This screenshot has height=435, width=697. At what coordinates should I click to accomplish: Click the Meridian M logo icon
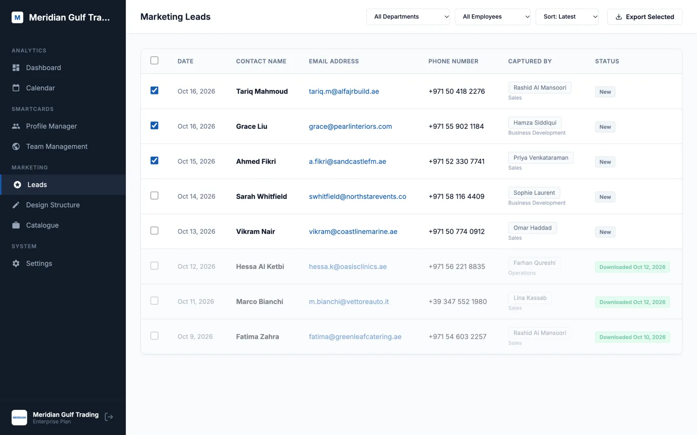(17, 17)
